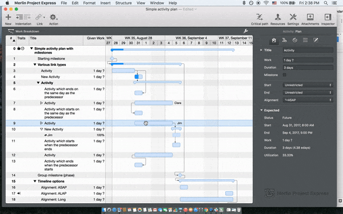Image resolution: width=343 pixels, height=214 pixels.
Task: Open the End constraint dropdown
Action: pos(308,92)
